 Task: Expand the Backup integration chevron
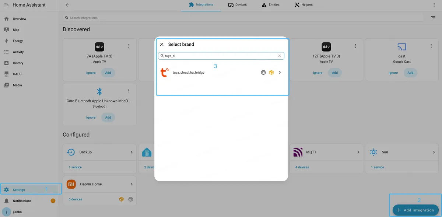click(131, 152)
